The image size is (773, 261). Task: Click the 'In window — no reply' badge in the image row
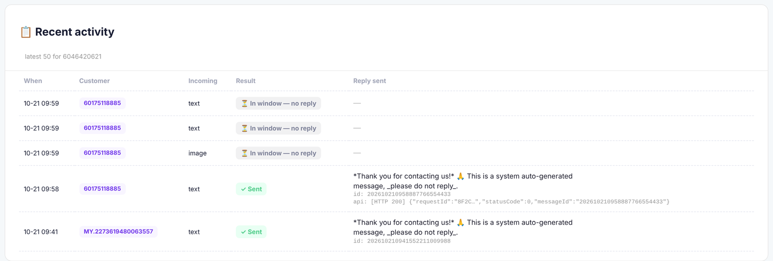click(x=278, y=153)
